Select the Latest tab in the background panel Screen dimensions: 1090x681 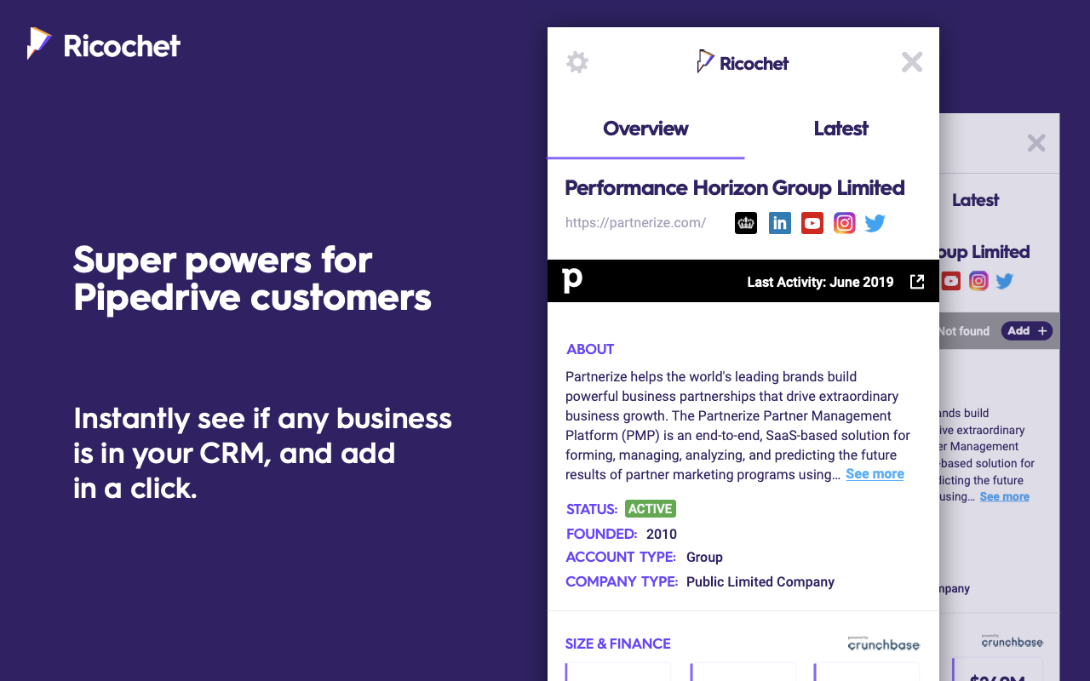975,200
